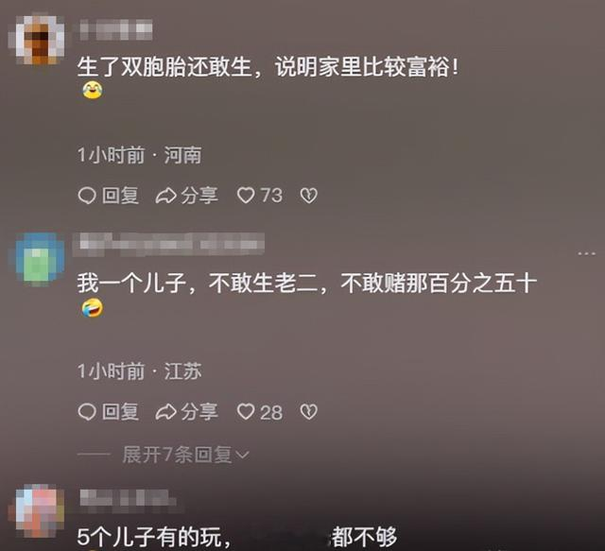Screen dimensions: 605x551
Task: Click the first commenter's blurred username
Action: tap(116, 30)
